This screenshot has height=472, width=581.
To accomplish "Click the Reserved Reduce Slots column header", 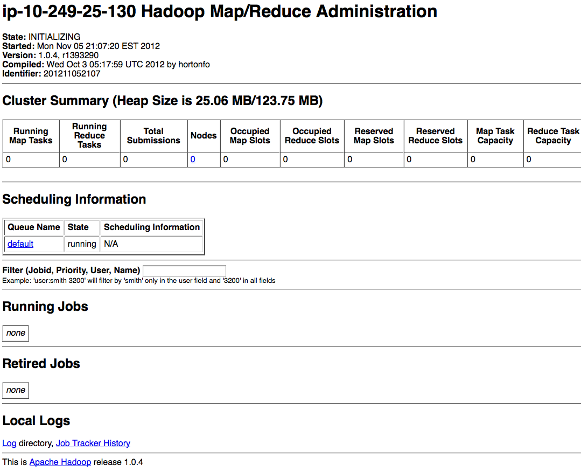I will tap(435, 136).
